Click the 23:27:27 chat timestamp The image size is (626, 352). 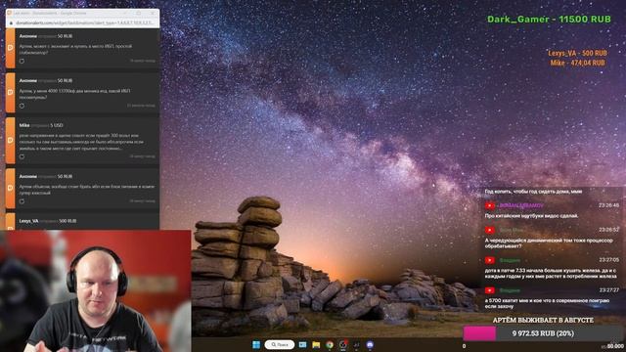pos(608,290)
